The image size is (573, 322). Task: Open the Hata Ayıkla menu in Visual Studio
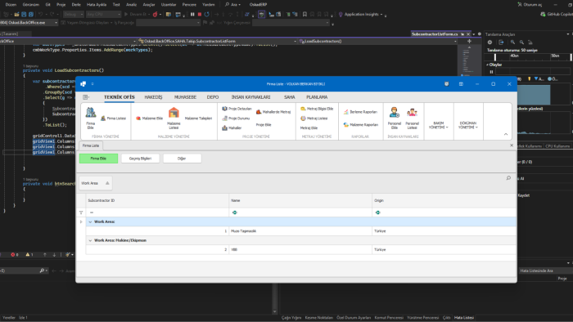[97, 4]
